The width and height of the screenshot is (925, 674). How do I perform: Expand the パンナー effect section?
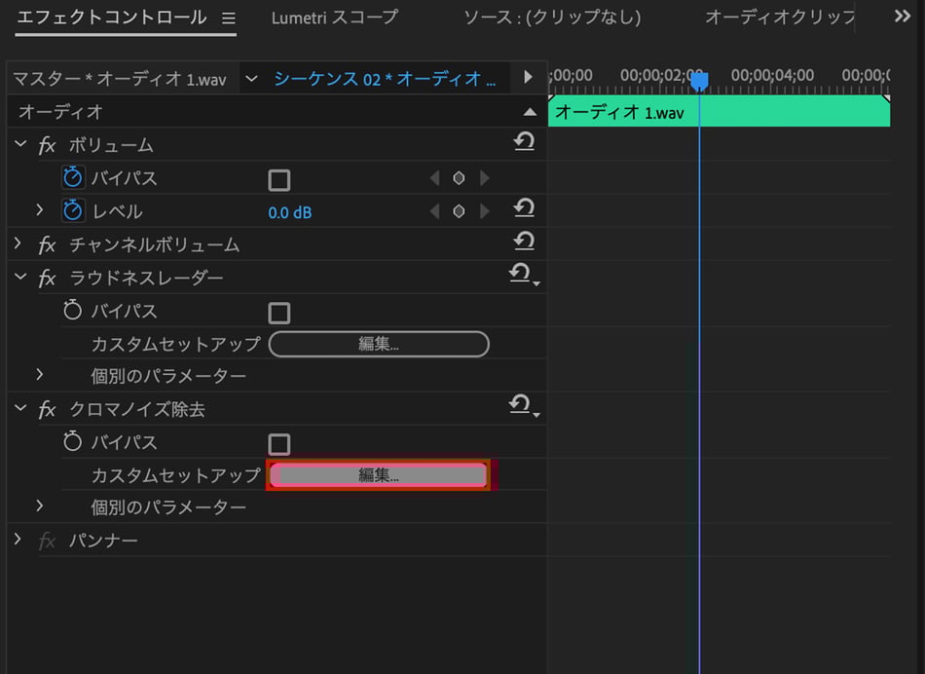coord(18,540)
